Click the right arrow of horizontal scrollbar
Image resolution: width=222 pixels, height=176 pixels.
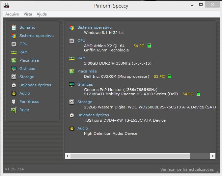[x=212, y=156]
